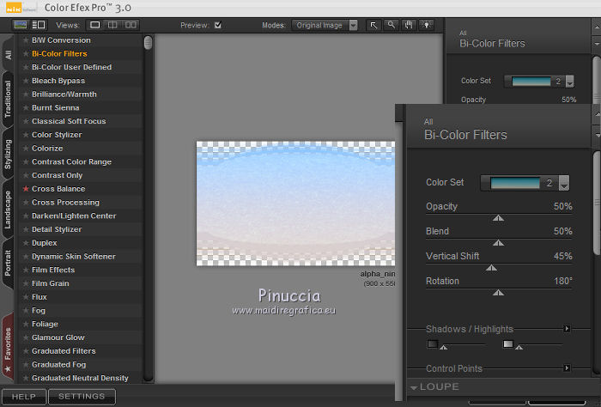Select the Detail Stylizer filter
The width and height of the screenshot is (601, 407).
click(x=57, y=229)
